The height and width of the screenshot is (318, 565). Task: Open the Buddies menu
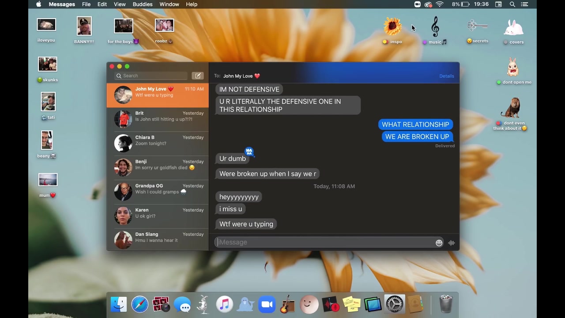pyautogui.click(x=143, y=4)
